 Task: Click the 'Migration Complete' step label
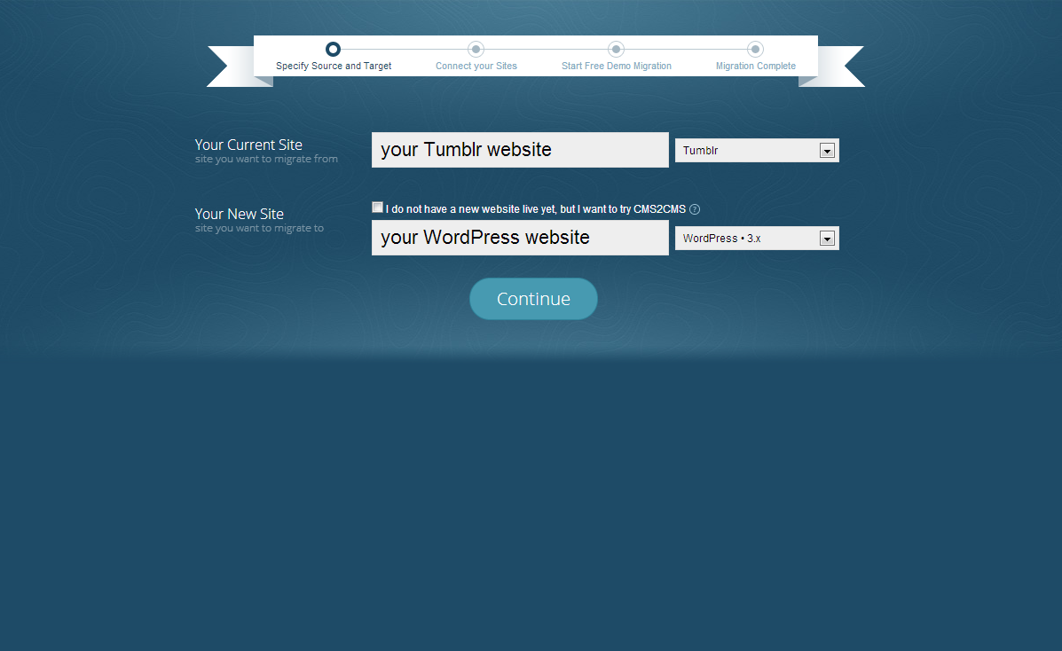pyautogui.click(x=756, y=66)
